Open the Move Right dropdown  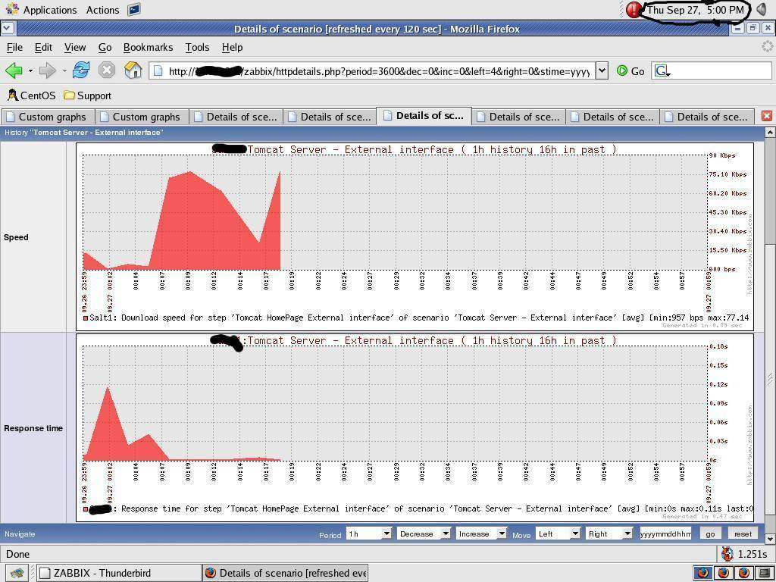tap(609, 534)
